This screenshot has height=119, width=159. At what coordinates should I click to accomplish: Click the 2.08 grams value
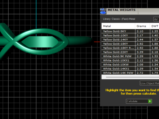pos(140,64)
